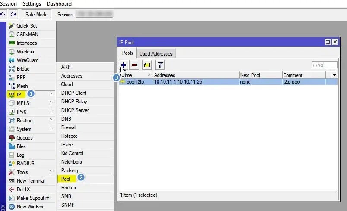Click the MPLS icon
The image size is (347, 211).
(x=12, y=103)
